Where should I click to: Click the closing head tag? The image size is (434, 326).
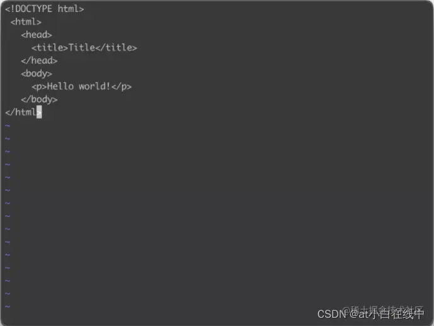[39, 61]
